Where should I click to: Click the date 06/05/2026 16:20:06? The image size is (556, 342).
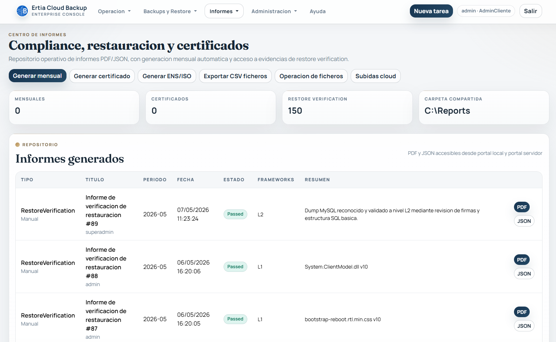click(193, 267)
